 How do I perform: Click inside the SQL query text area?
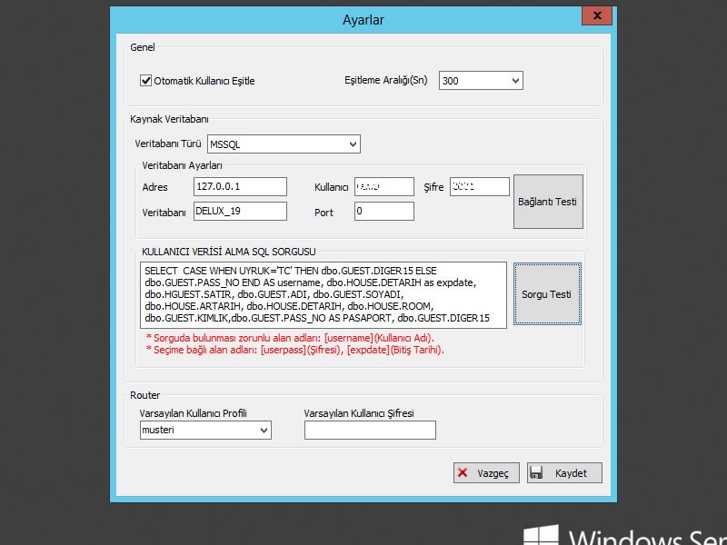tap(324, 295)
